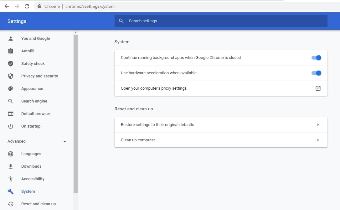Open Default browser settings
The image size is (340, 210).
pos(36,113)
